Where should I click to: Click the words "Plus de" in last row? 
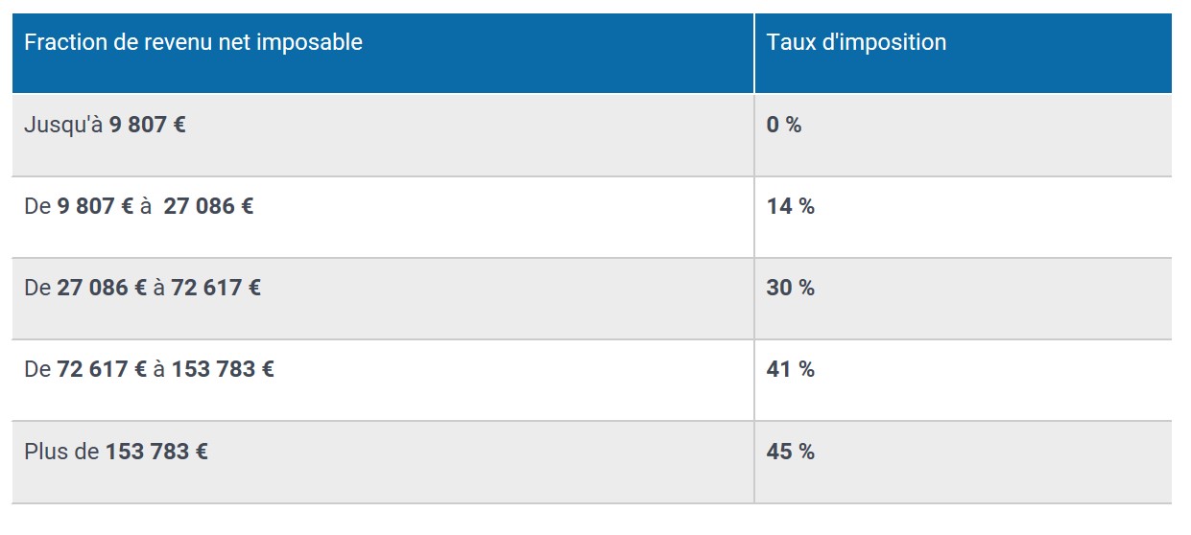click(61, 451)
